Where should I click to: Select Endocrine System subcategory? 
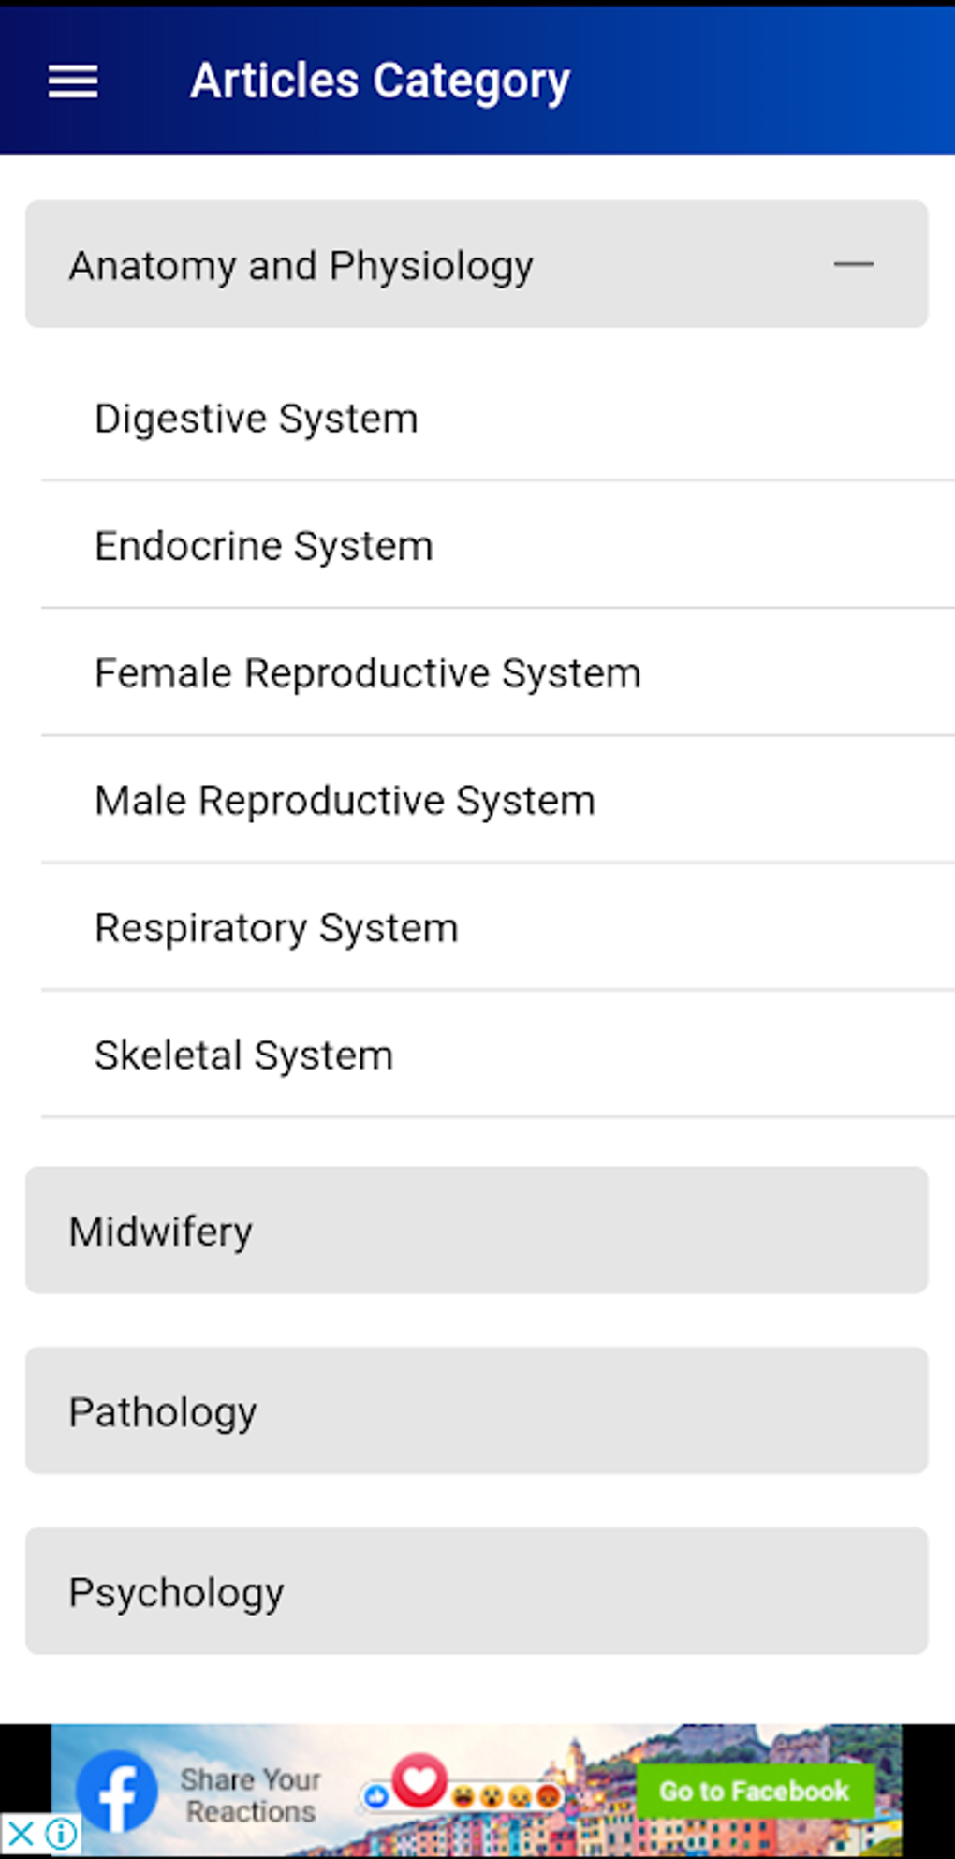coord(264,545)
